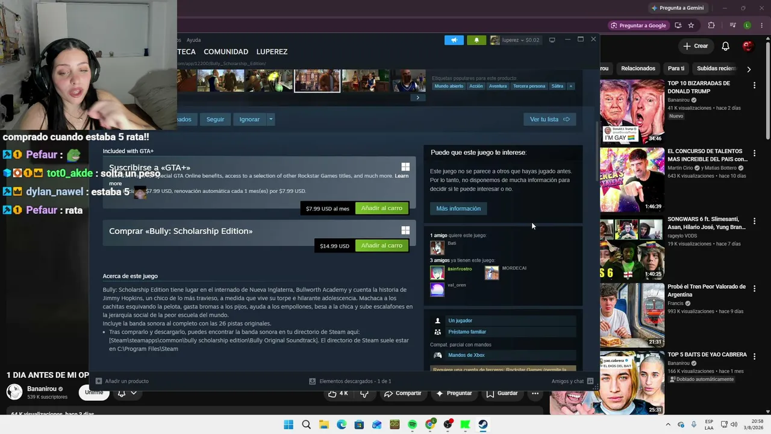Image resolution: width=771 pixels, height=434 pixels.
Task: Open options for EL CONCURSO DE TALENTOS video
Action: 754,154
